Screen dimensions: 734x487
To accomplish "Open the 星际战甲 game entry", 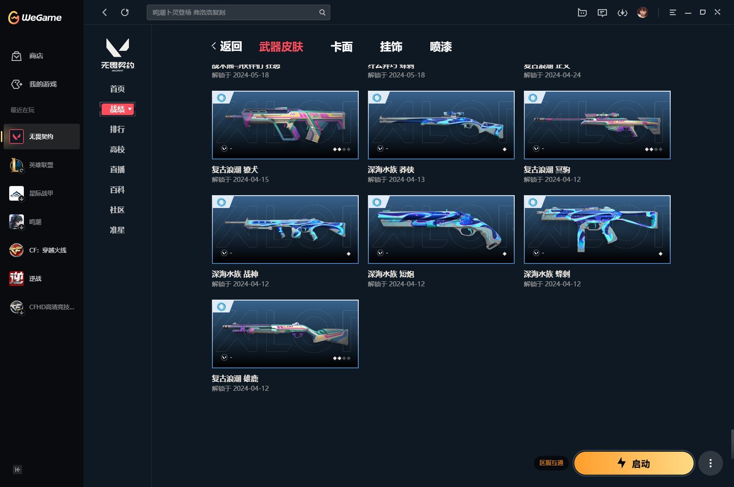I will tap(41, 193).
